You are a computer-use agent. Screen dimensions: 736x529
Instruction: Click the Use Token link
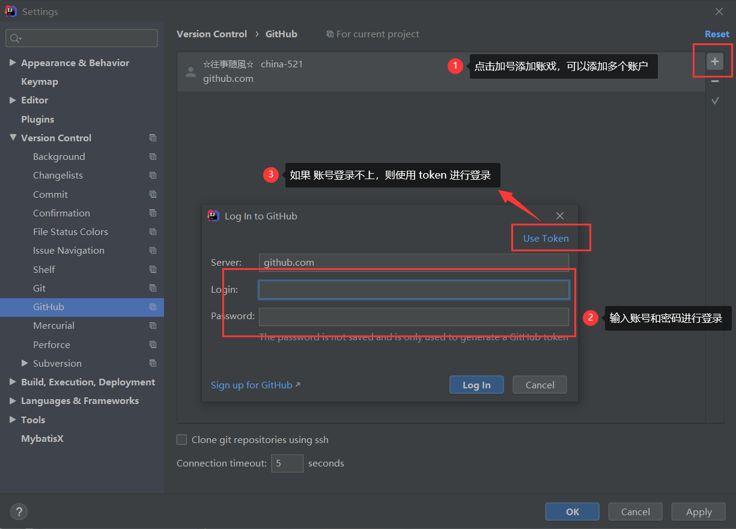(546, 238)
